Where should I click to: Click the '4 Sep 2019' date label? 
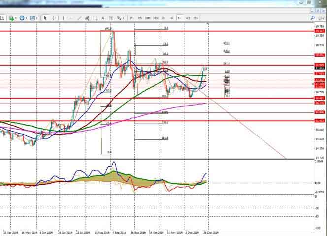(119, 232)
